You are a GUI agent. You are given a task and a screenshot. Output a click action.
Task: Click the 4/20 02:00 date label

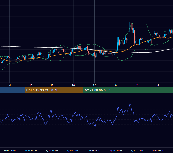(x=137, y=150)
